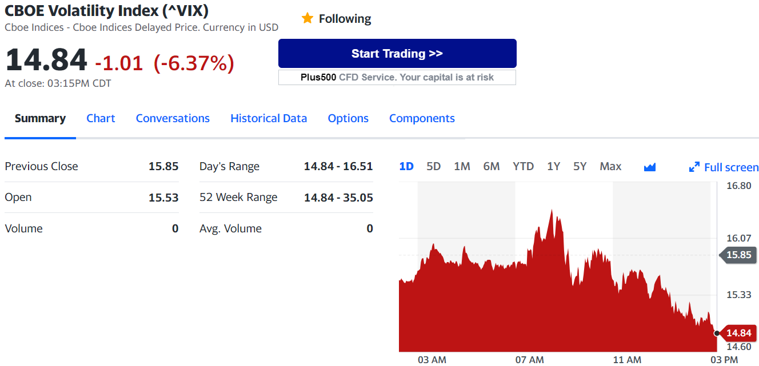
Task: Click the 14.84 current price chart marker
Action: pos(738,333)
